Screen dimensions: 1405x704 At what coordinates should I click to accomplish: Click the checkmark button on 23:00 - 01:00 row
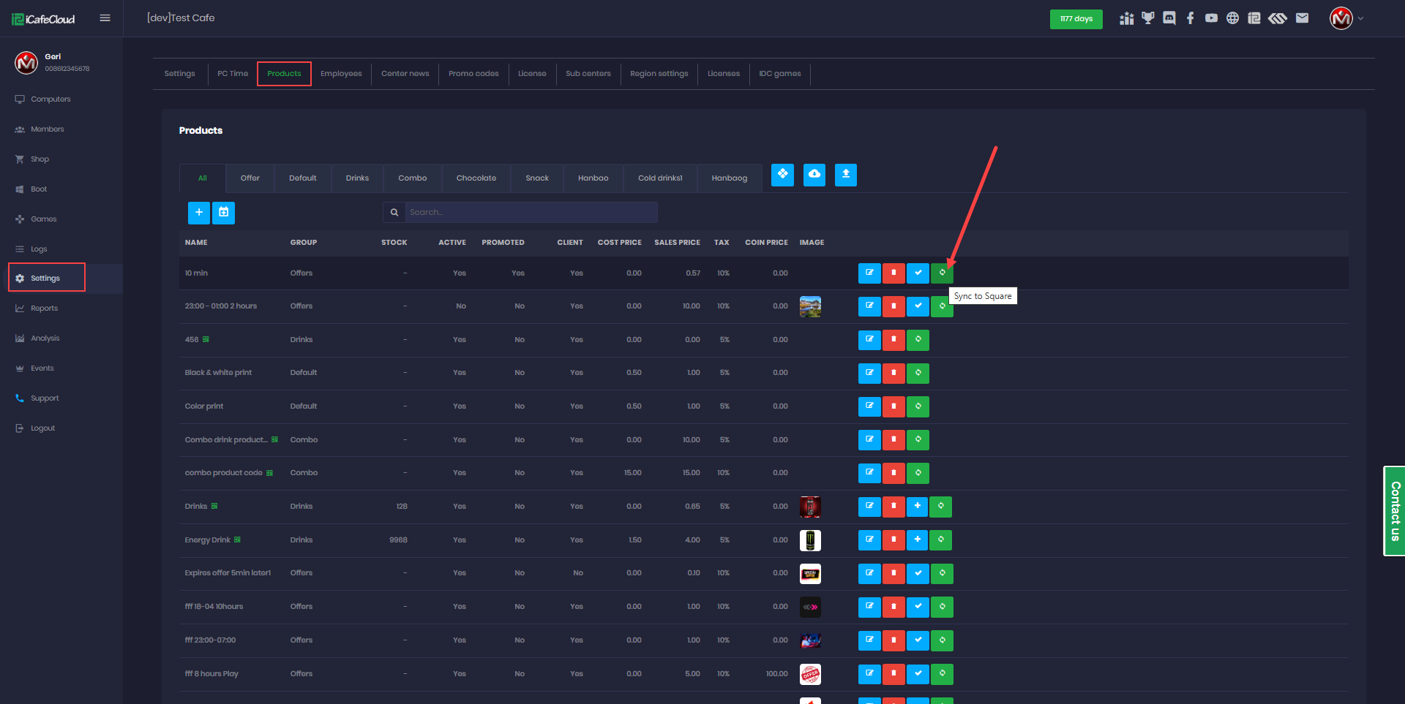pos(918,306)
